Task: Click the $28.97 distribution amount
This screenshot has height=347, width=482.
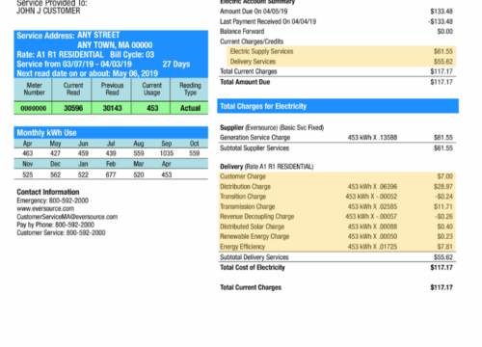Action: (x=443, y=187)
